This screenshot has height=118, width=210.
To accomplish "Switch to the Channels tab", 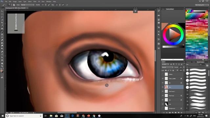I will click(189, 62).
